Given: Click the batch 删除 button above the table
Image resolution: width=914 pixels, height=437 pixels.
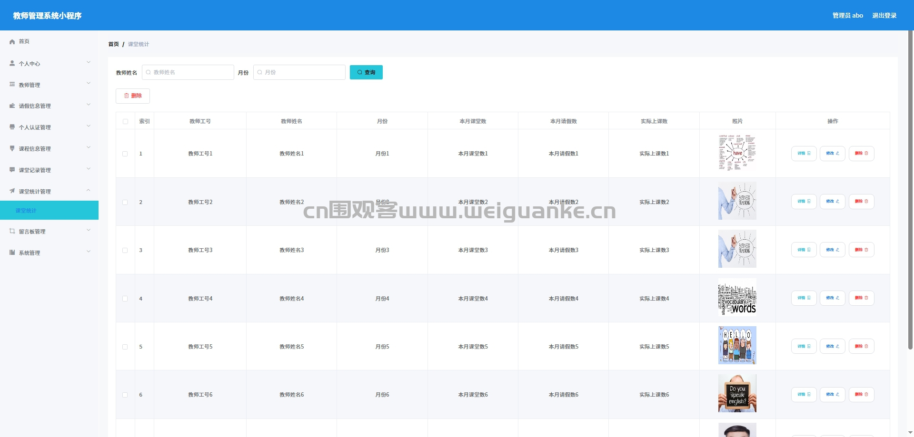Looking at the screenshot, I should pyautogui.click(x=133, y=96).
